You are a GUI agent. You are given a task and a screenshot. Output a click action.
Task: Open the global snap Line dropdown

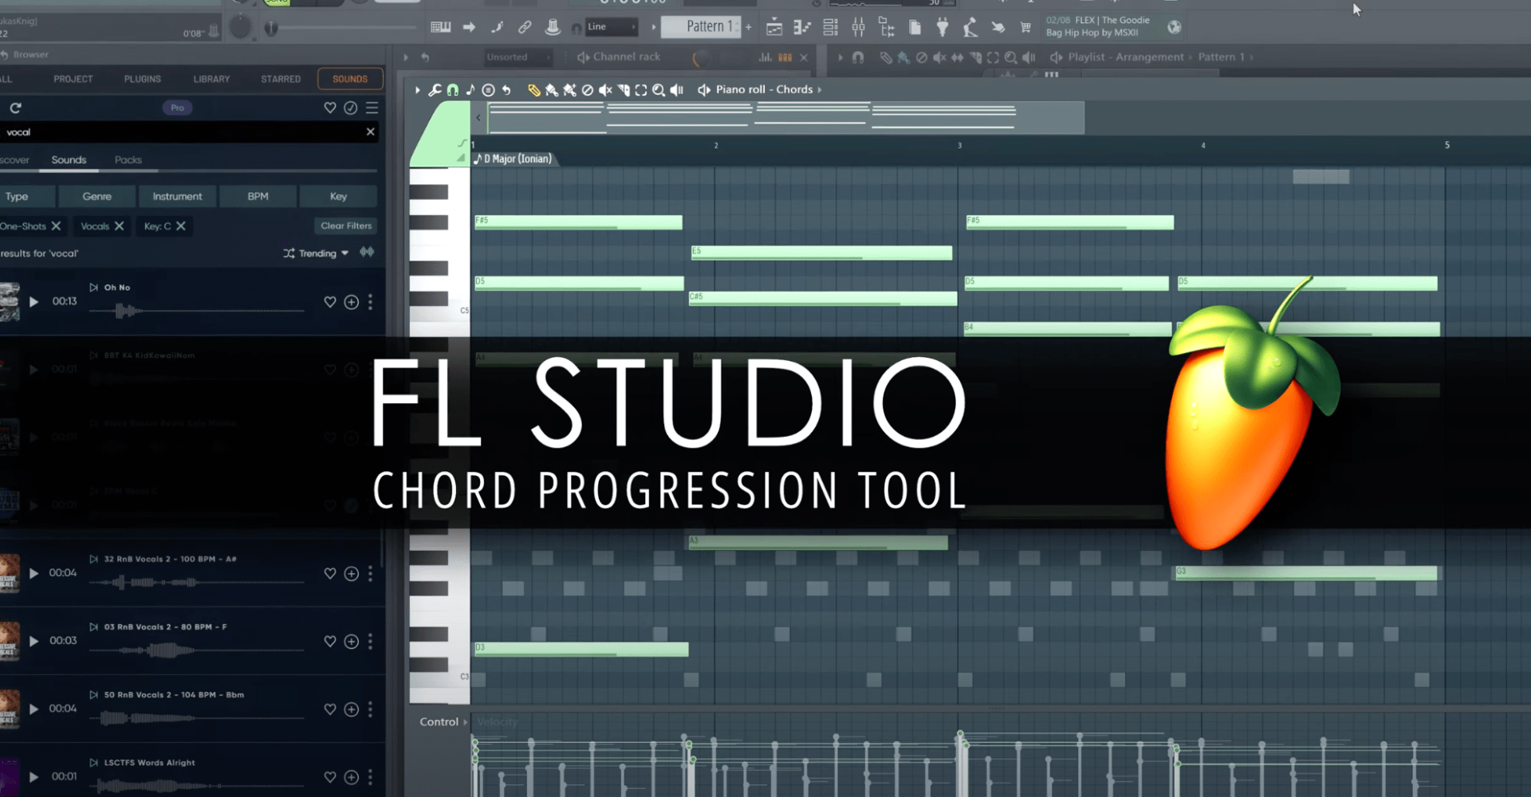[x=612, y=27]
